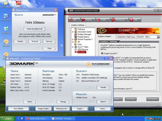Expand the 3D tree node
This screenshot has height=121, width=162.
pos(73,42)
